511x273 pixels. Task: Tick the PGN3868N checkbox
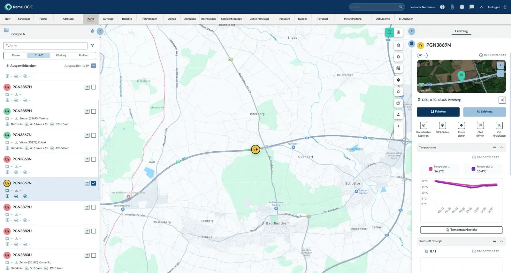pyautogui.click(x=94, y=159)
